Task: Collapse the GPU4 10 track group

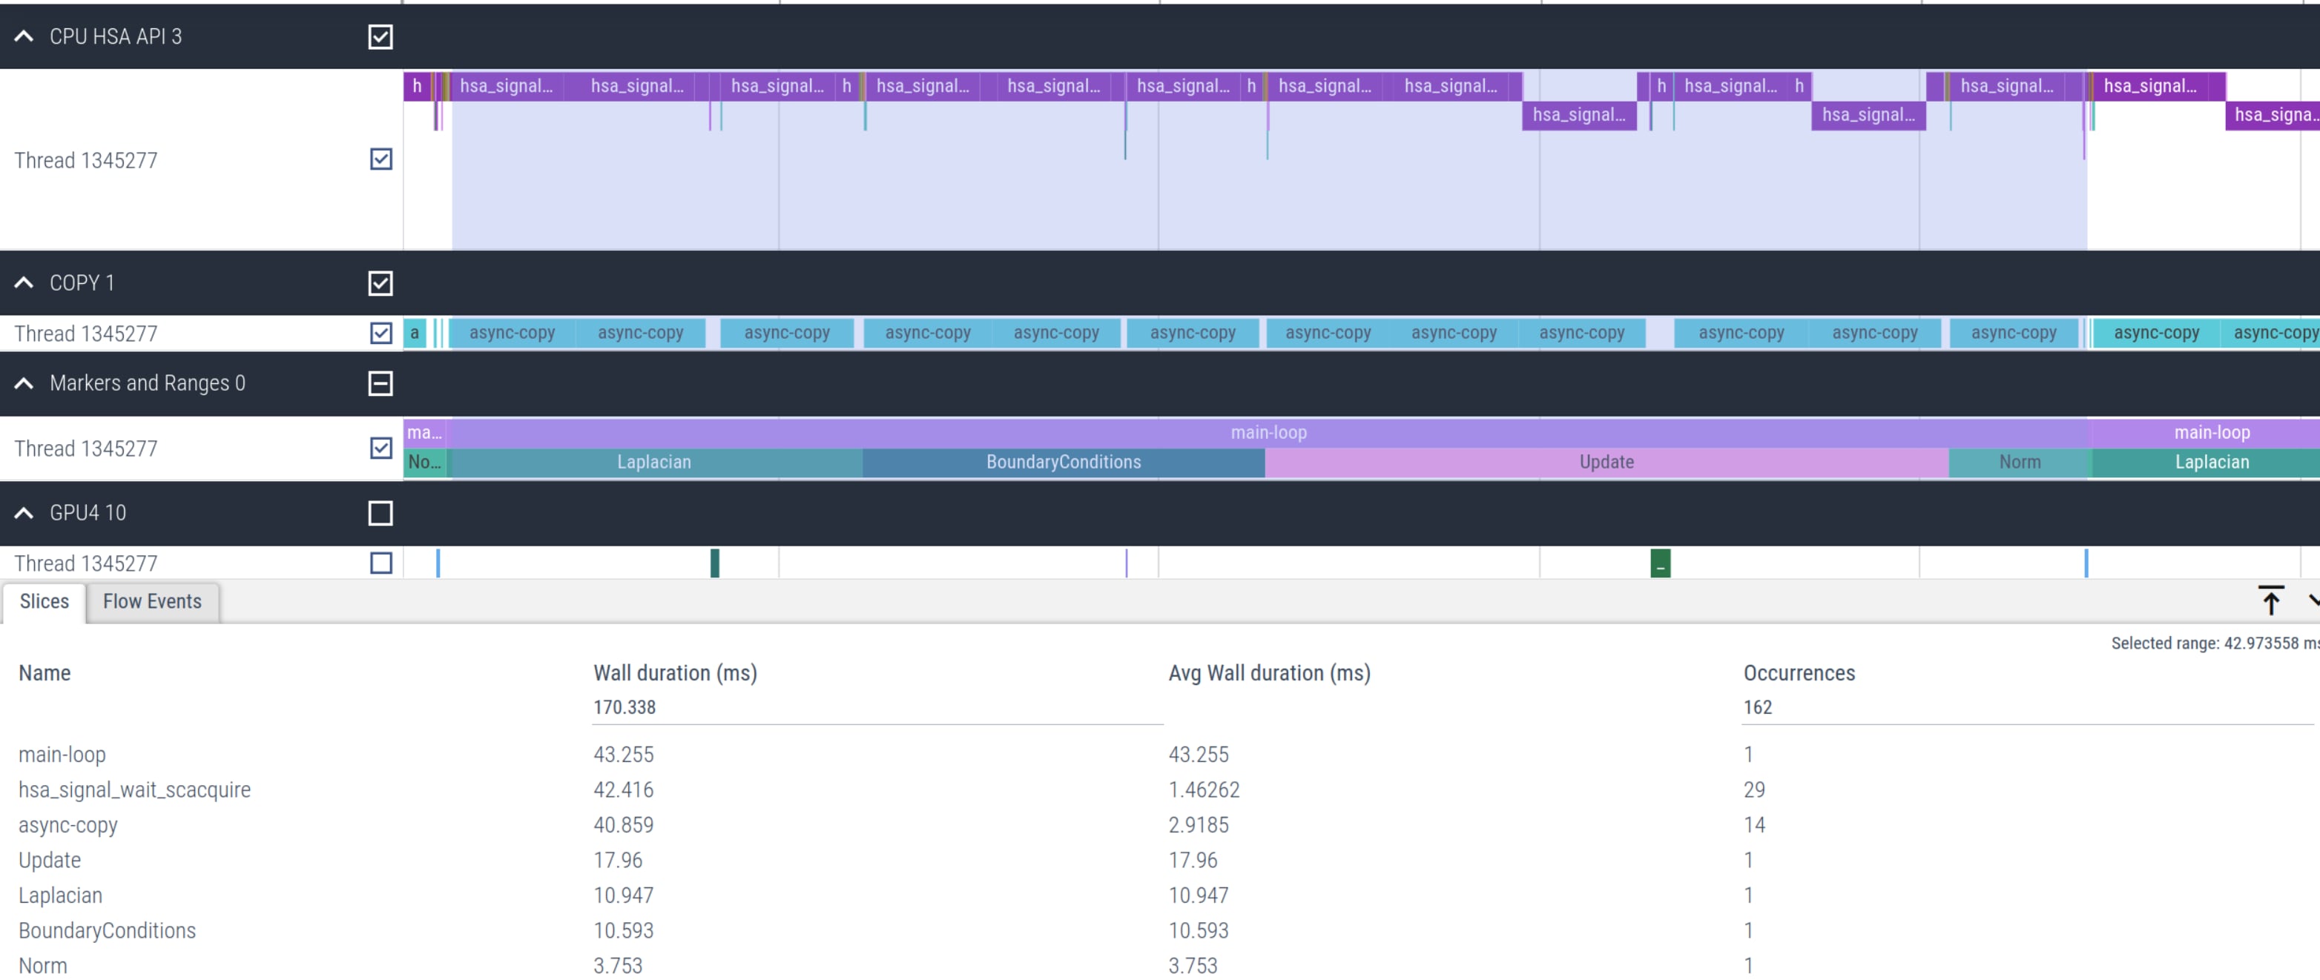Action: 24,513
